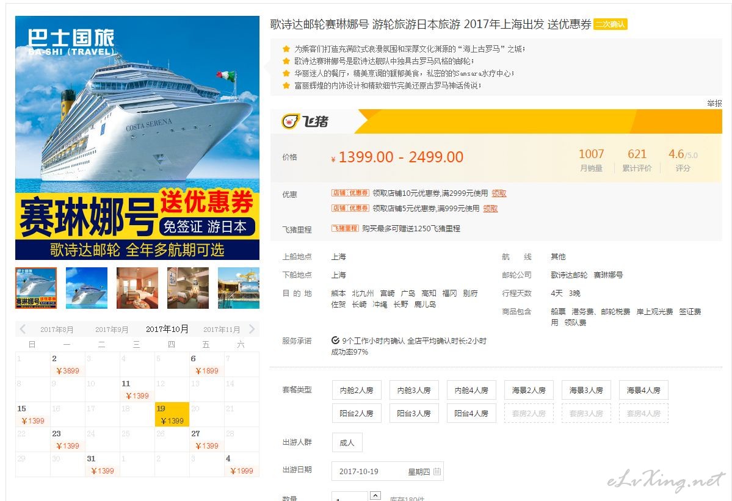Image resolution: width=732 pixels, height=501 pixels.
Task: Click the 二次确认 yellow badge
Action: point(610,24)
